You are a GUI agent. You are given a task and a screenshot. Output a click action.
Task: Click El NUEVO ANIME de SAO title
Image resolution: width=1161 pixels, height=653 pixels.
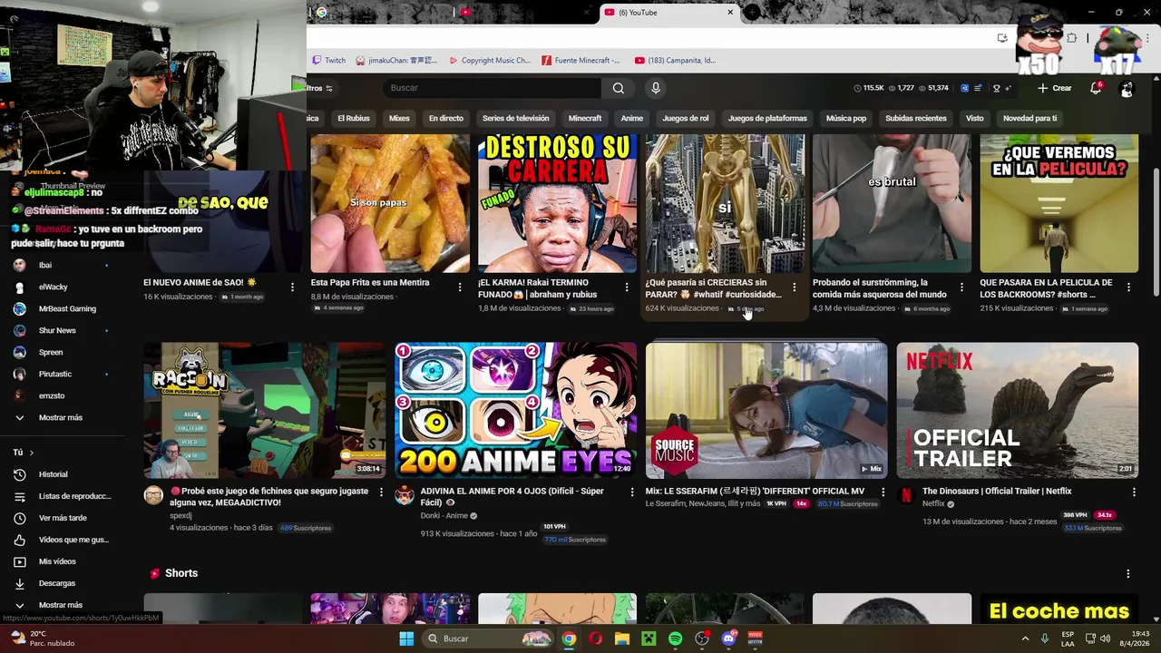[x=200, y=283]
